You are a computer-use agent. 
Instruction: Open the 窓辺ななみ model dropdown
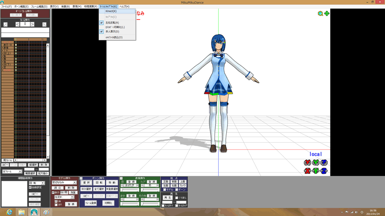[x=74, y=182]
